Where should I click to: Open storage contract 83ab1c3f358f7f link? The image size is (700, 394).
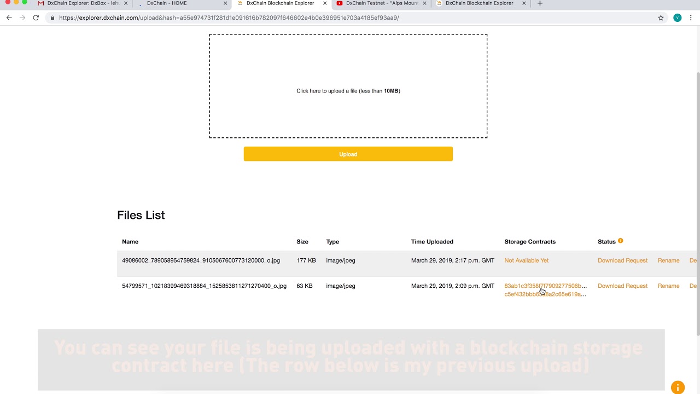545,286
